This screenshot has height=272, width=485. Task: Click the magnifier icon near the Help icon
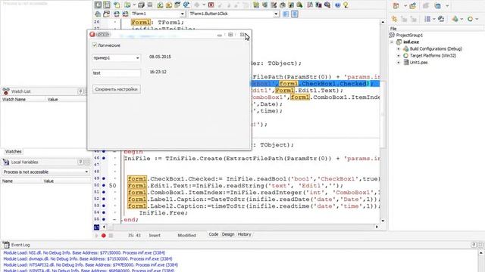[x=327, y=5]
